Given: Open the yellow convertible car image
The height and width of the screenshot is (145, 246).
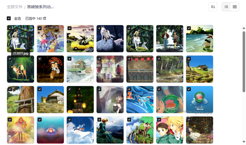Looking at the screenshot, I should (80, 39).
